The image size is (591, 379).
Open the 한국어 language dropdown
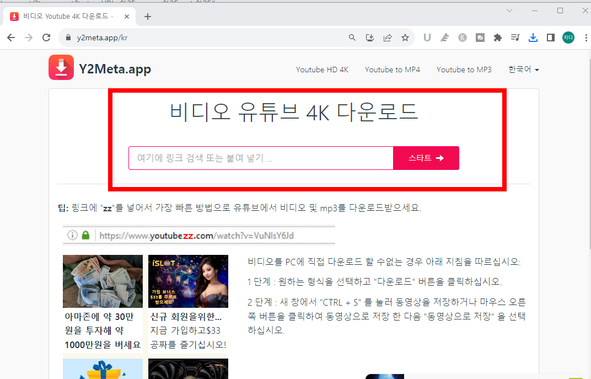523,70
